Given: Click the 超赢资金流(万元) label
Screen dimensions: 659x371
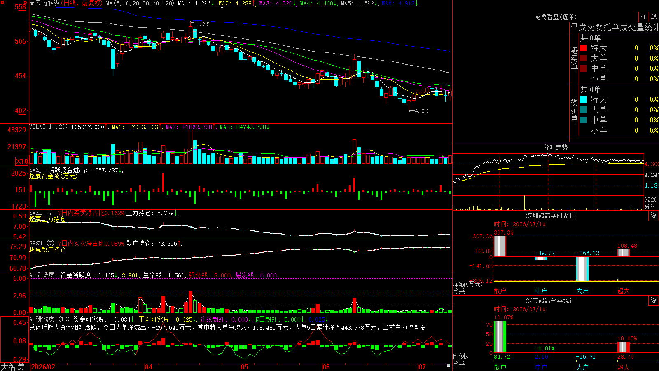Looking at the screenshot, I should pyautogui.click(x=53, y=176).
